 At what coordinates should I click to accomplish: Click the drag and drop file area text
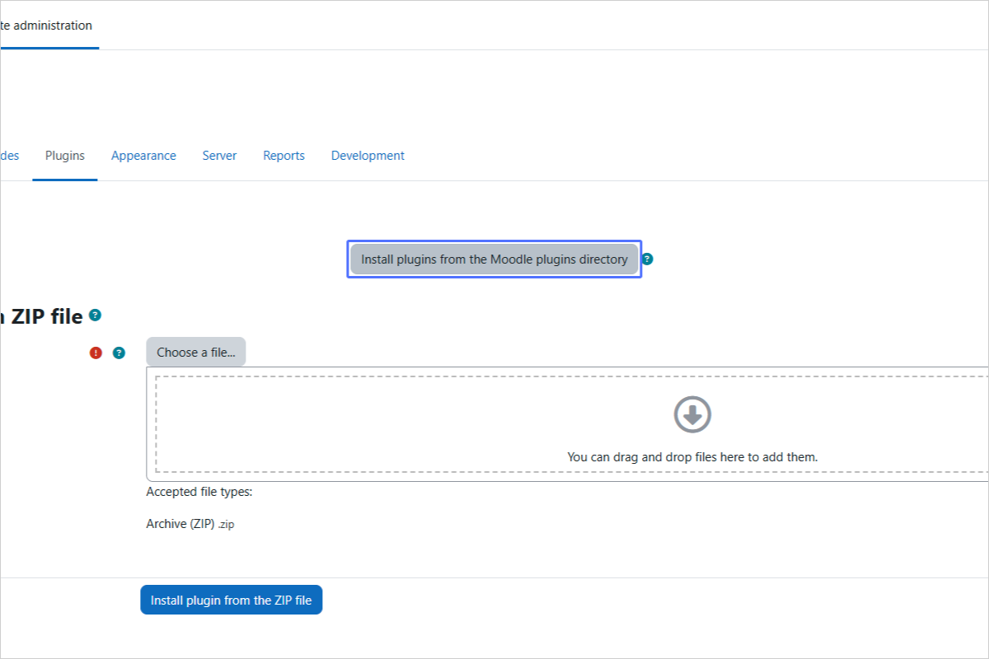(x=692, y=456)
